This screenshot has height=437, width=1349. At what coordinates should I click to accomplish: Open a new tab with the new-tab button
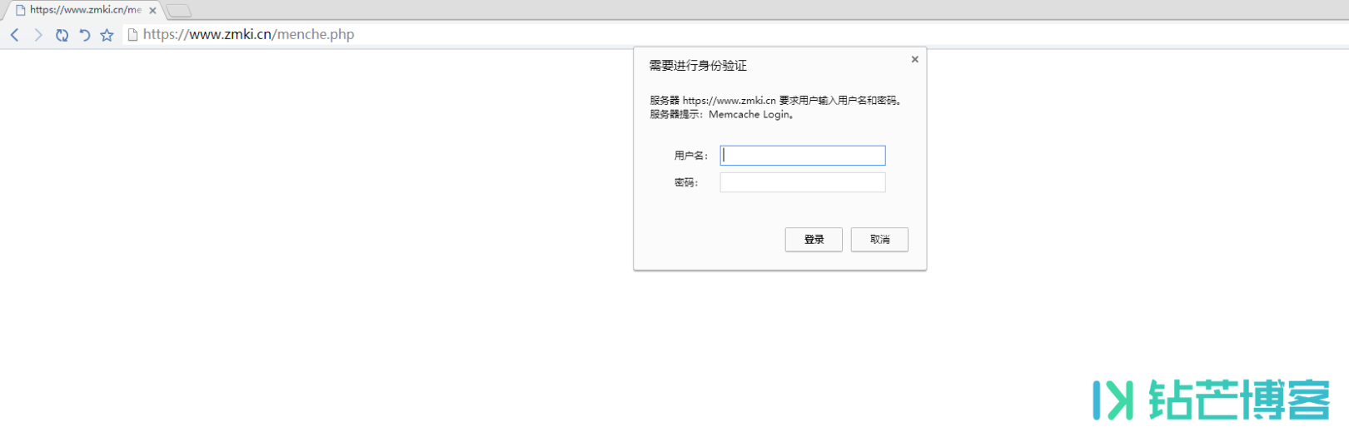point(178,11)
